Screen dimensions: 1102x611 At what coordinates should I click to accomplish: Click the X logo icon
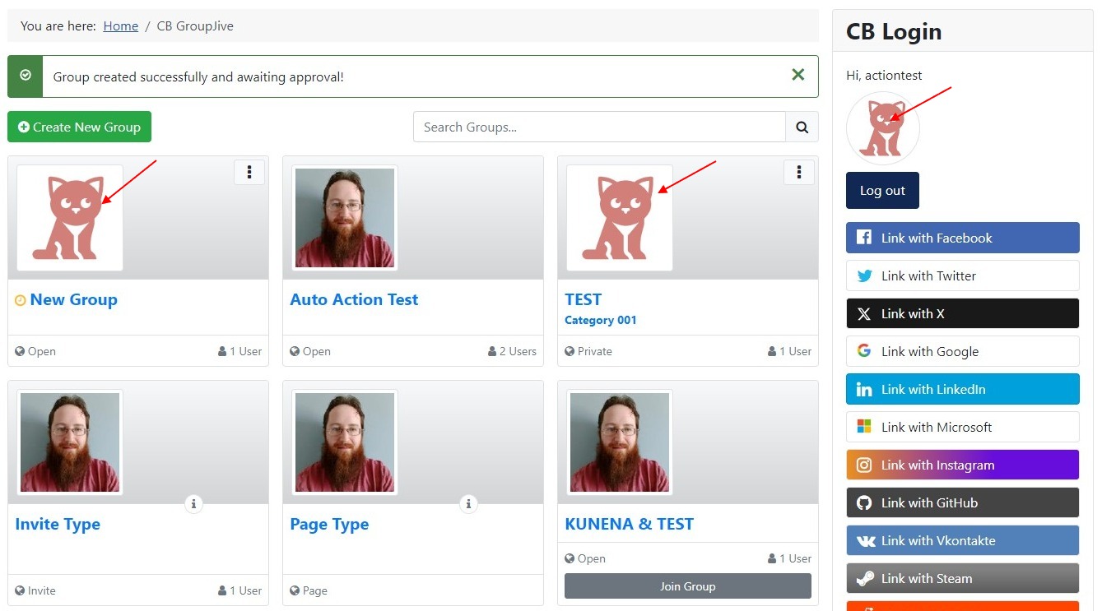(864, 313)
